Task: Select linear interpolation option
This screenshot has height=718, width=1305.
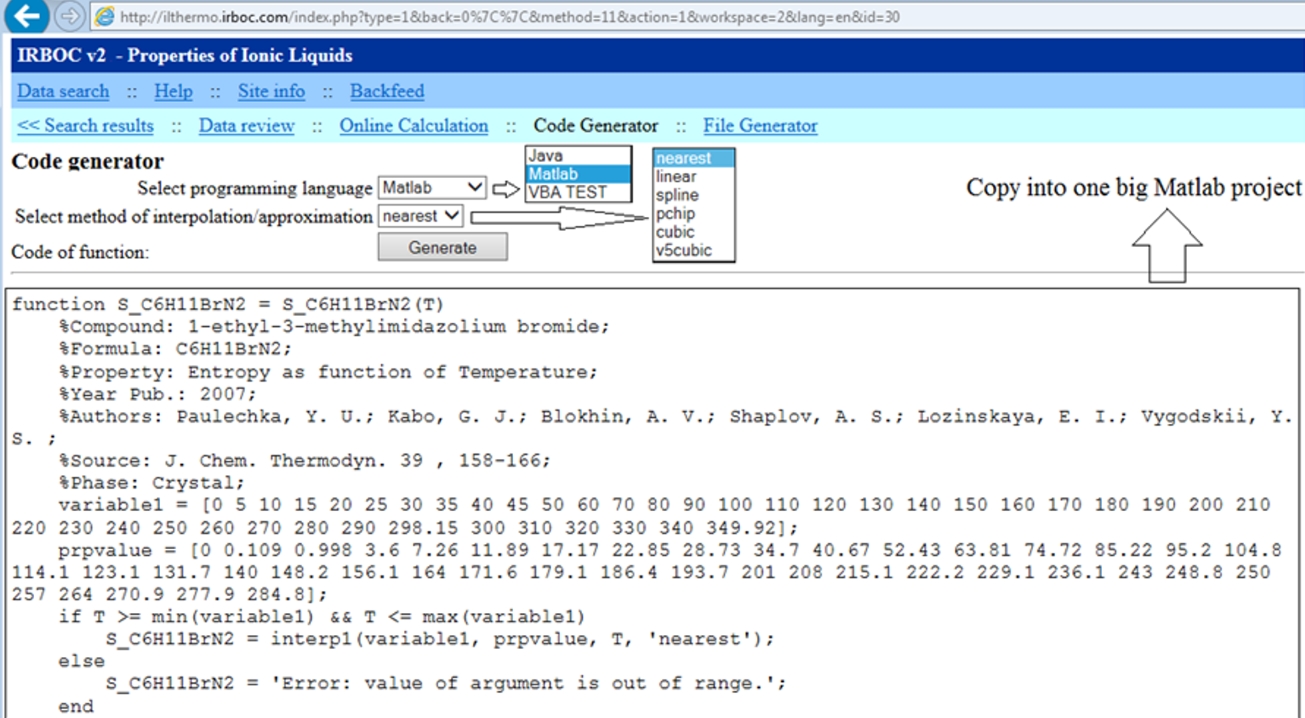Action: click(x=693, y=177)
